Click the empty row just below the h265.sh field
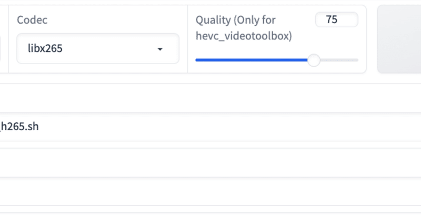This screenshot has height=220, width=421. (x=210, y=162)
